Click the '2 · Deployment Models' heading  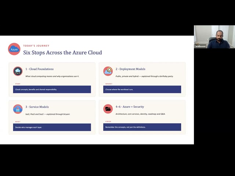coord(130,69)
